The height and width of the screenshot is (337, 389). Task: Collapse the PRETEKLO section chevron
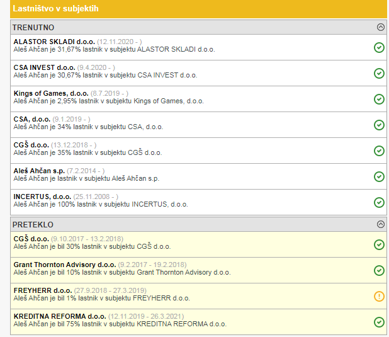(x=380, y=224)
